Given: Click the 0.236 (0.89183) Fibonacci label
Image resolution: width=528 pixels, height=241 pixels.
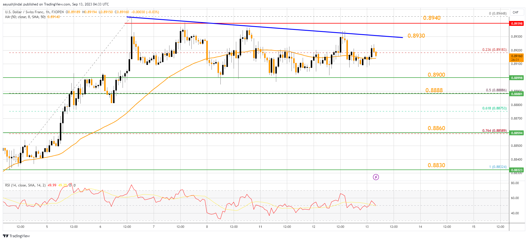Looking at the screenshot, I should [494, 50].
